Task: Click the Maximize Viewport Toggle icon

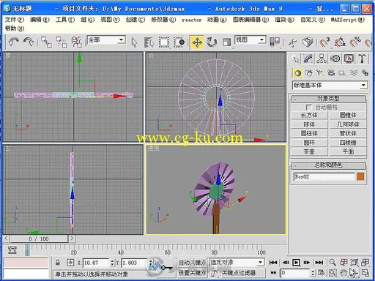Action: [x=365, y=273]
